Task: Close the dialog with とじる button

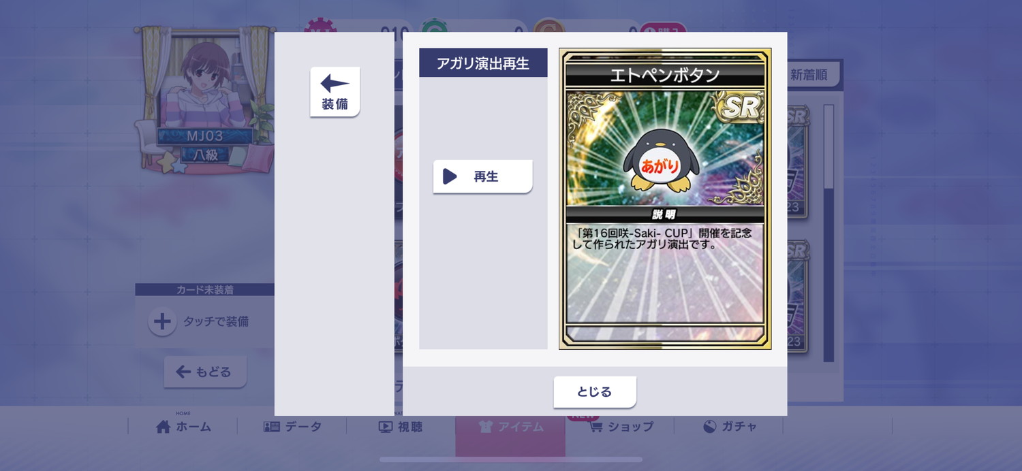Action: 595,392
